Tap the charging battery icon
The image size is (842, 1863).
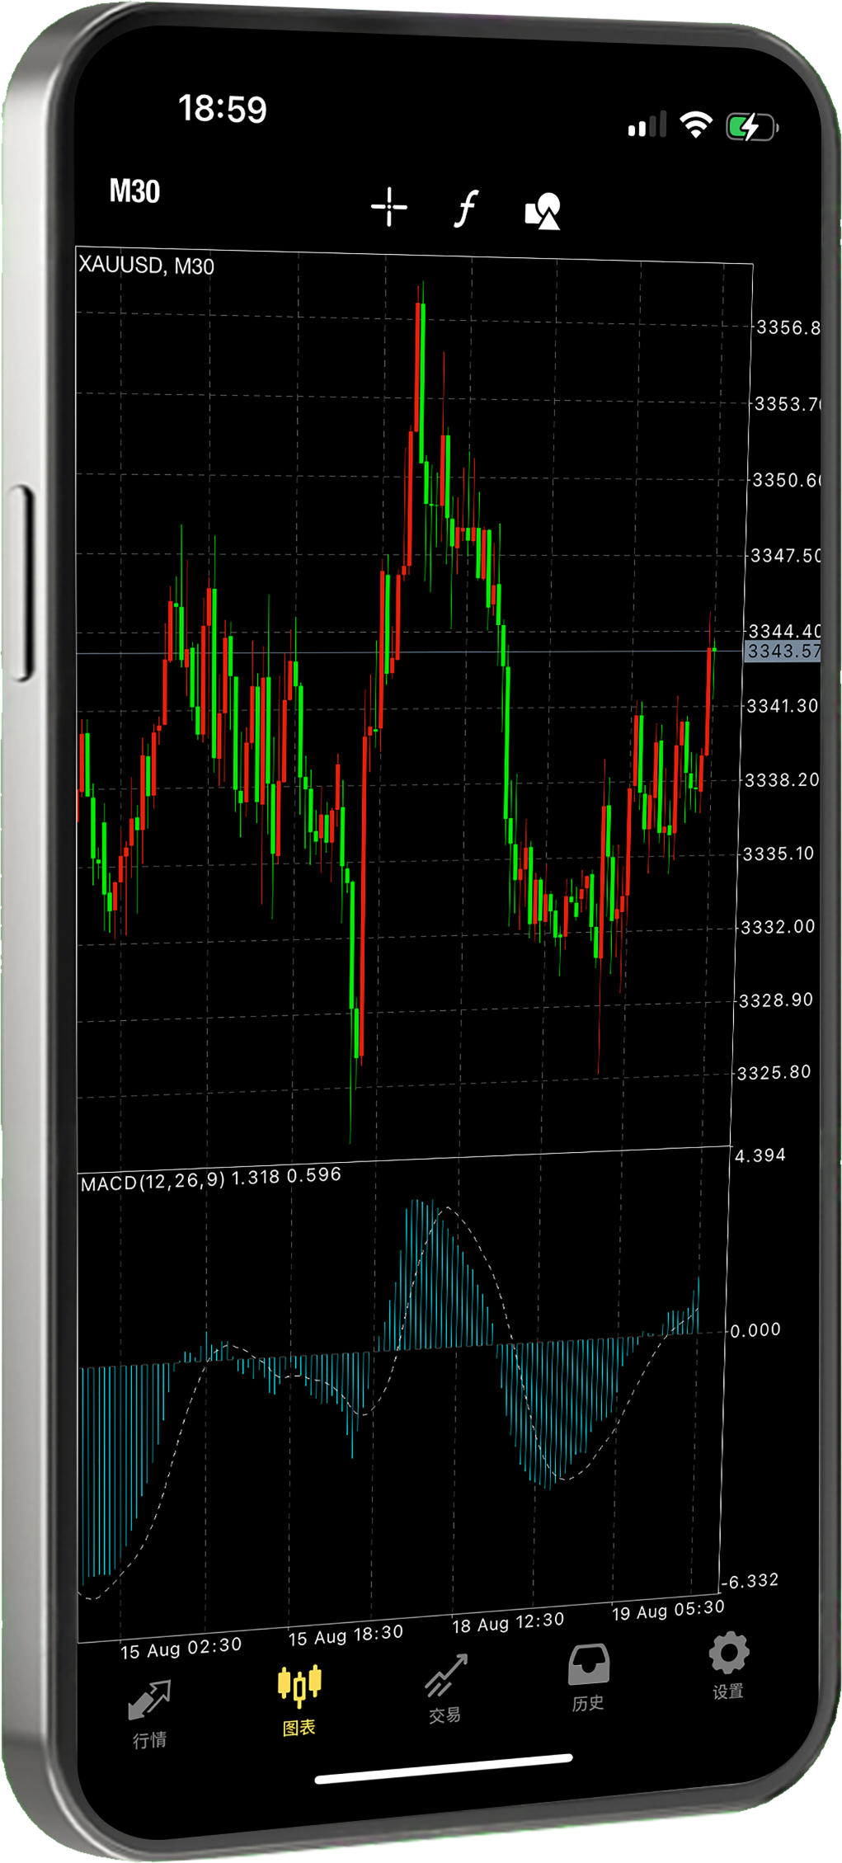750,127
